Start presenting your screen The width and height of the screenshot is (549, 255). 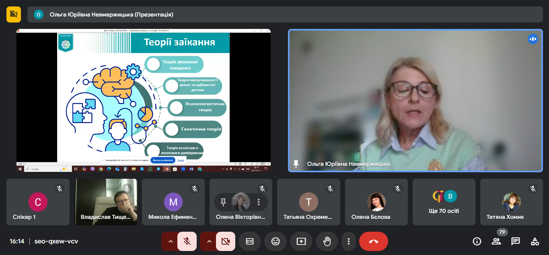tap(301, 241)
